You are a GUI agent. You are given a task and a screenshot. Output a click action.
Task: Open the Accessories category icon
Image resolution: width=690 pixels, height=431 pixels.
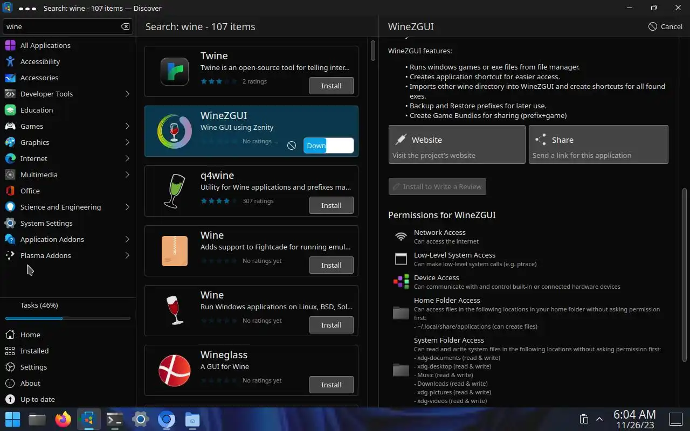pos(10,78)
